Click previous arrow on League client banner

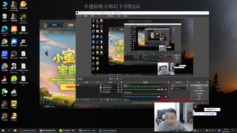tap(47, 53)
